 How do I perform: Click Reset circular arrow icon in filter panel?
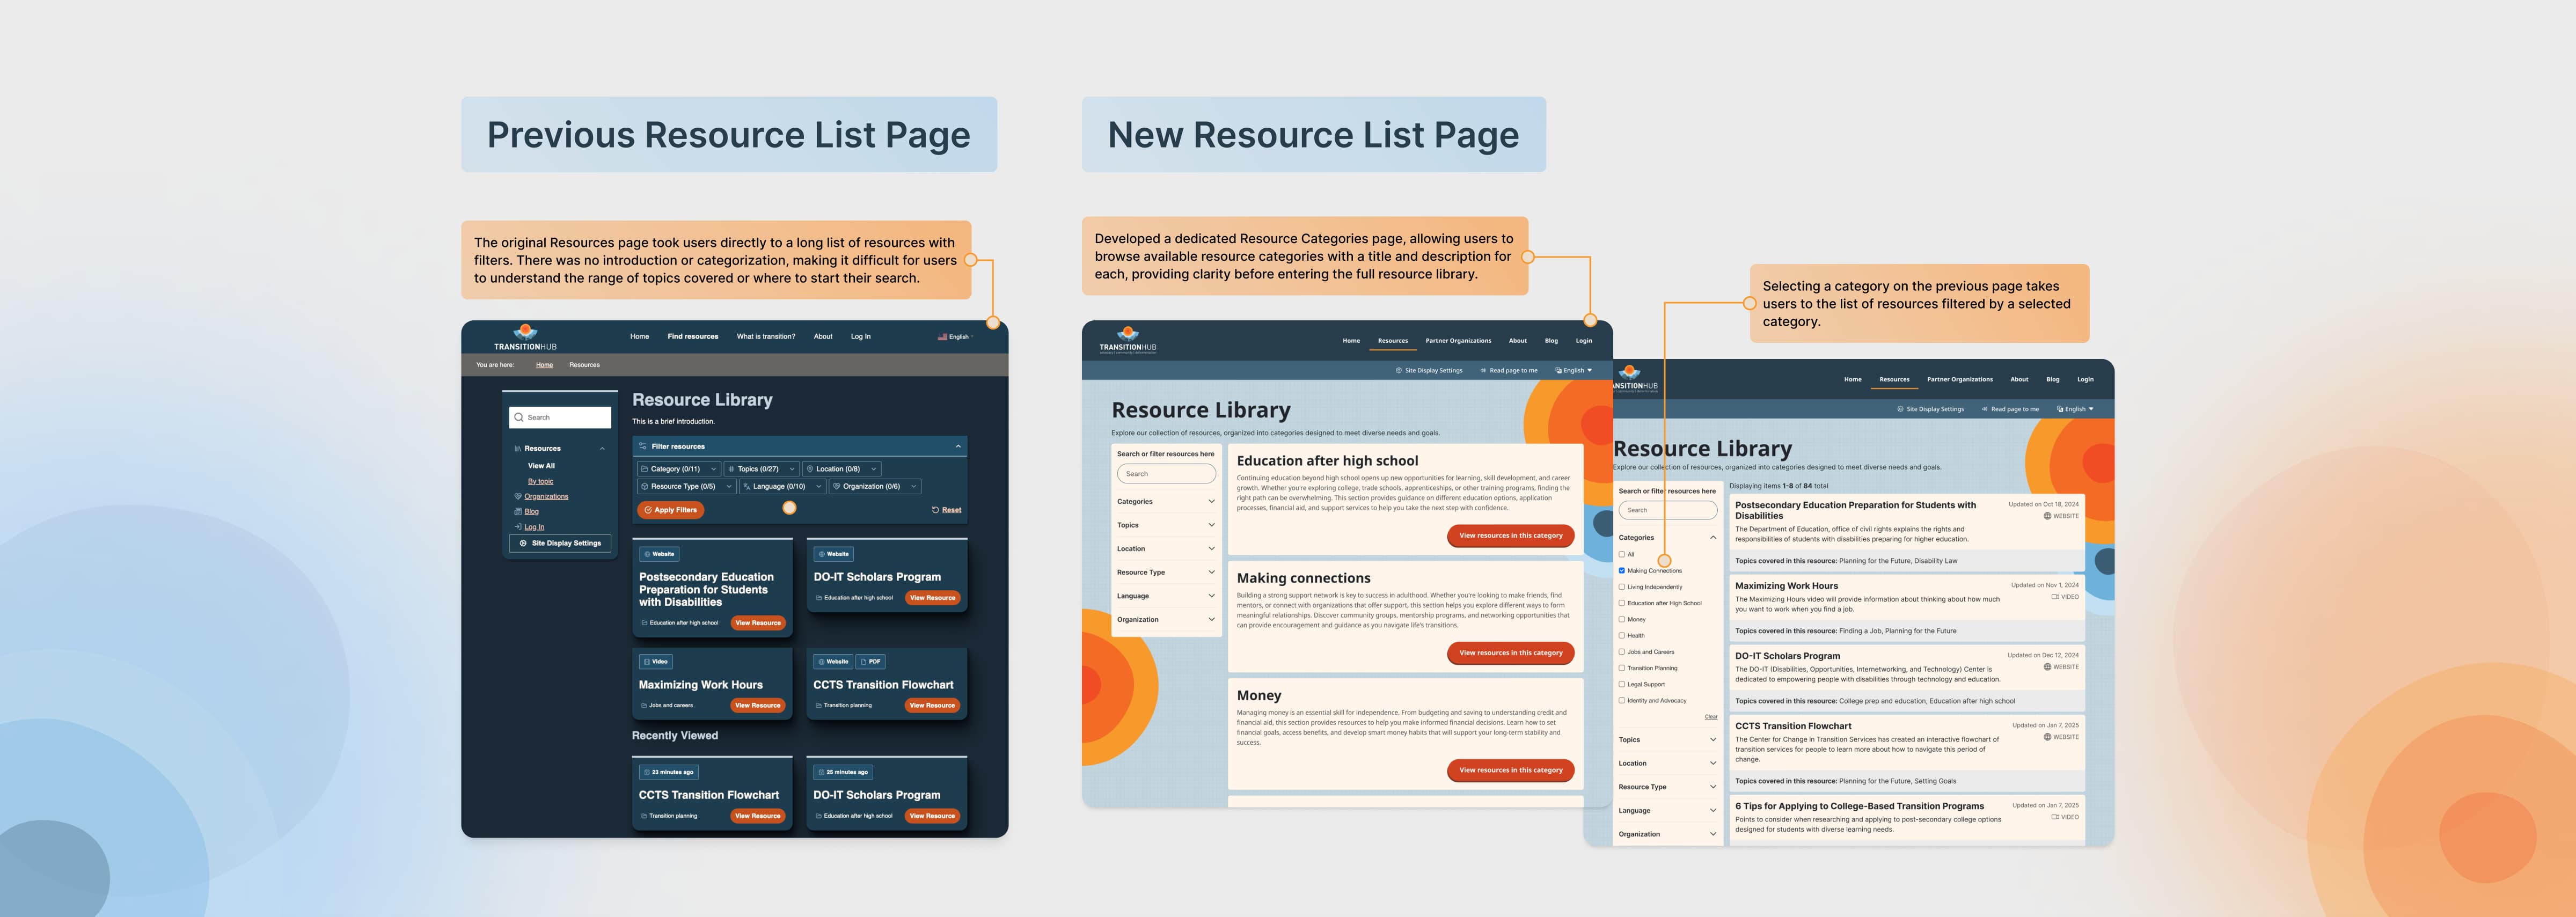(x=935, y=510)
